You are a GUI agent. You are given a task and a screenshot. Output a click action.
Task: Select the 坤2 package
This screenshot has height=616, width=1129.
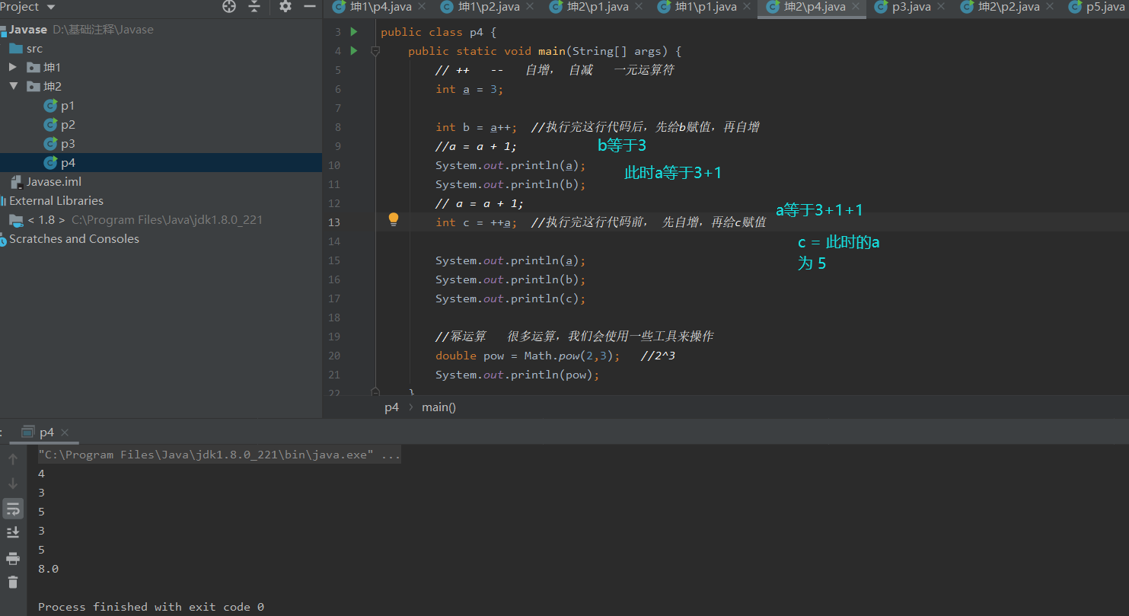point(53,86)
